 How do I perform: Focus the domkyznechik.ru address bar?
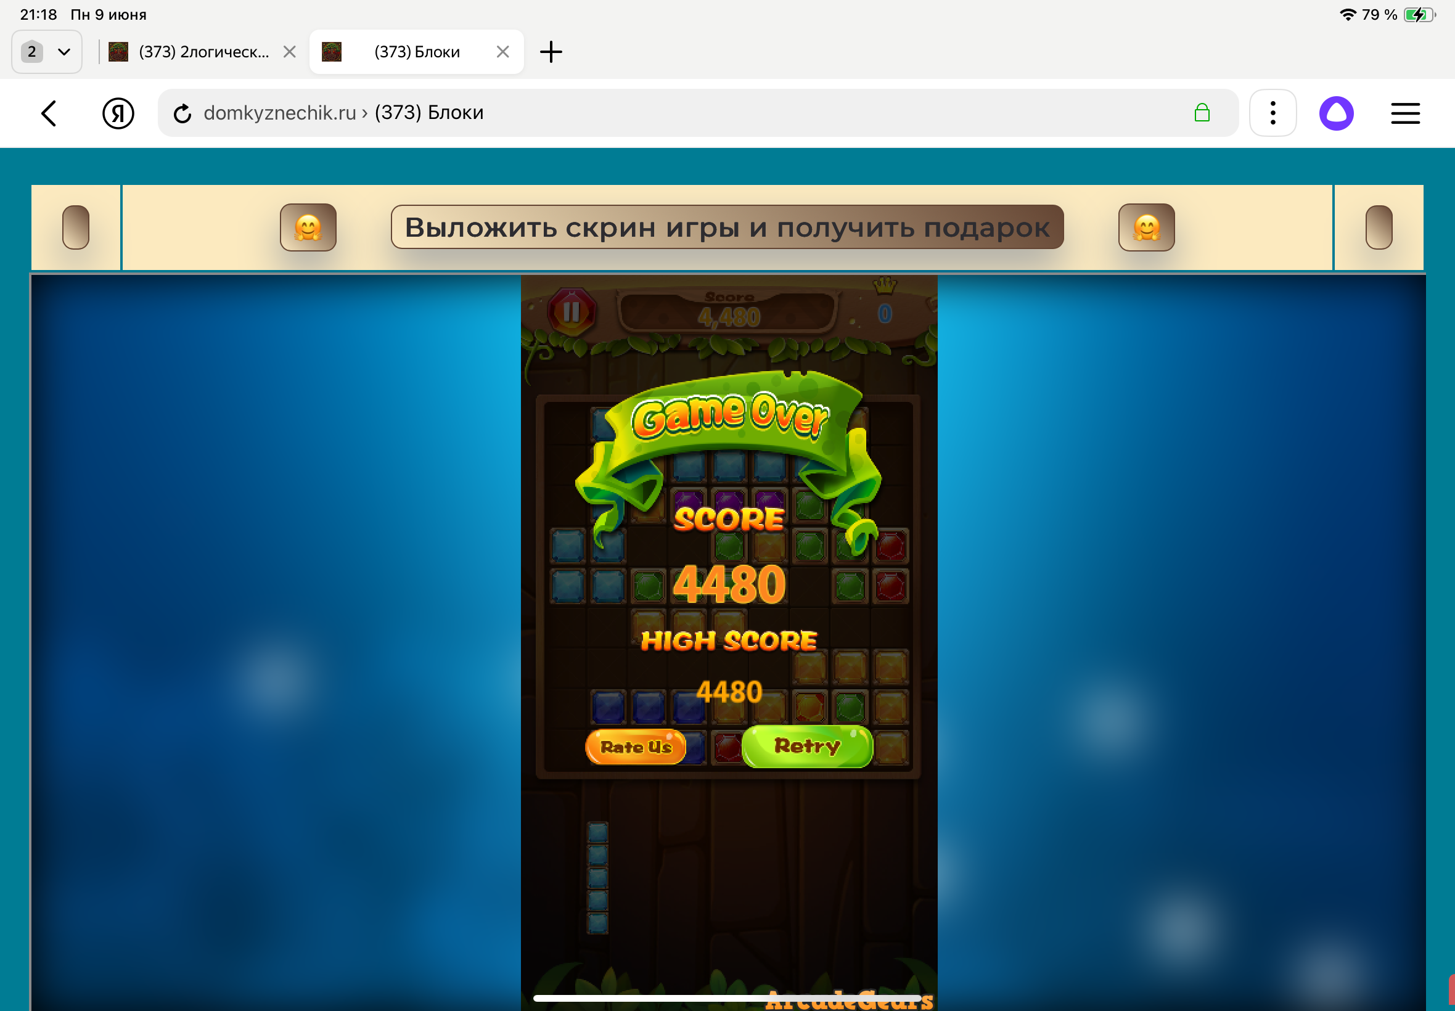point(697,113)
